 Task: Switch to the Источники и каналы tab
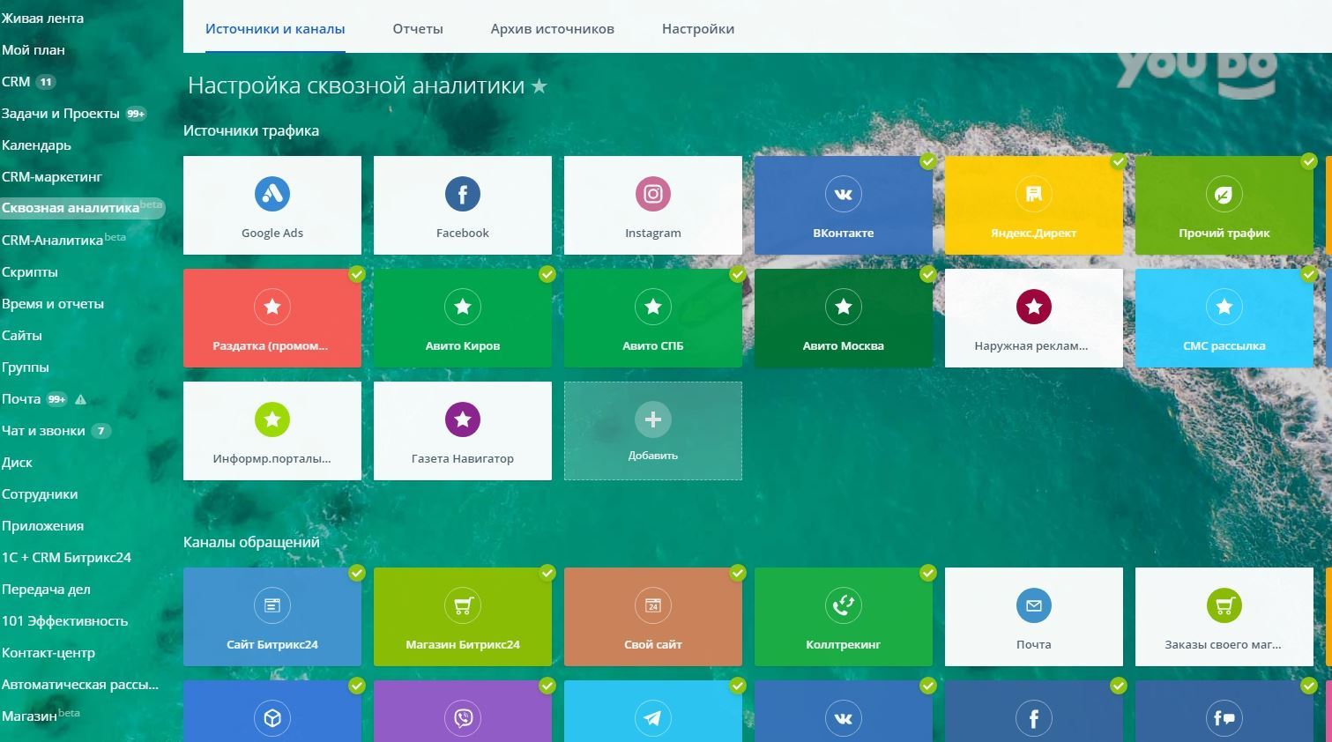pyautogui.click(x=275, y=28)
